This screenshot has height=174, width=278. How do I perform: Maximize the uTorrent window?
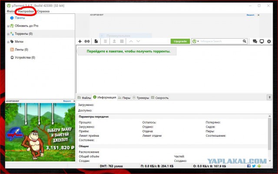coord(259,6)
